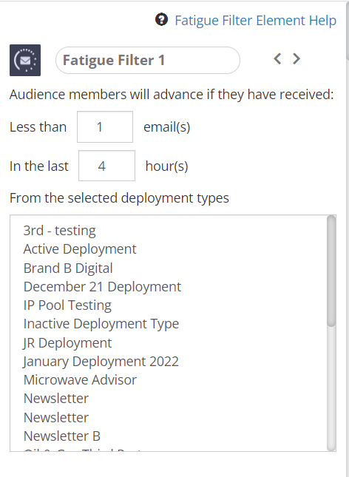Click the Less than emails number field
Viewport: 349px width, 477px height.
pyautogui.click(x=105, y=127)
